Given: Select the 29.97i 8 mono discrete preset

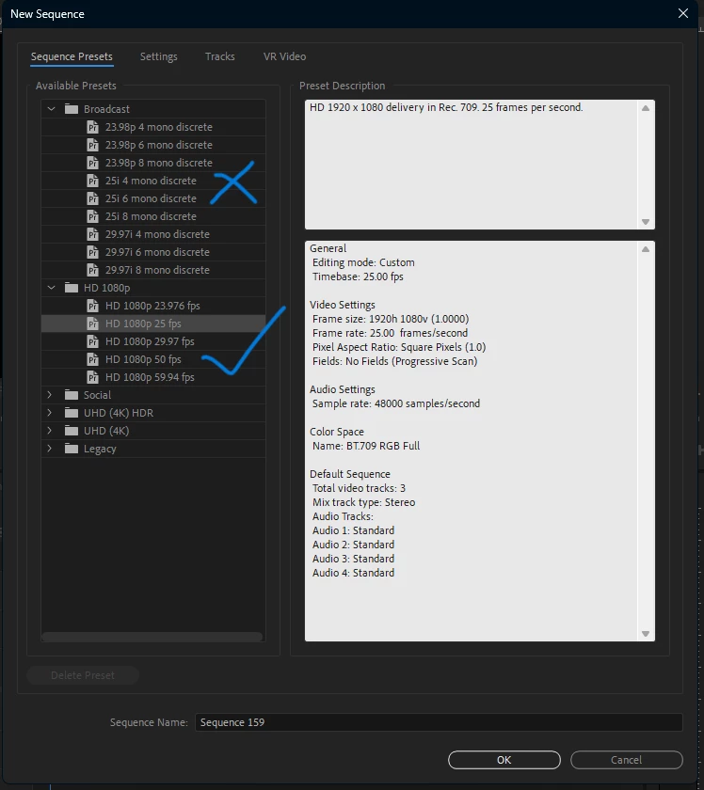Looking at the screenshot, I should point(153,270).
